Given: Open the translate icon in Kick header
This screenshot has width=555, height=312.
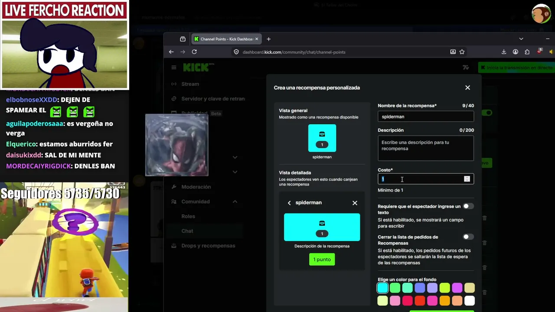Looking at the screenshot, I should pyautogui.click(x=466, y=68).
